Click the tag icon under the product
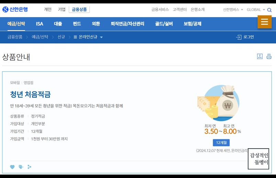This screenshot has height=178, width=276. coord(21,167)
